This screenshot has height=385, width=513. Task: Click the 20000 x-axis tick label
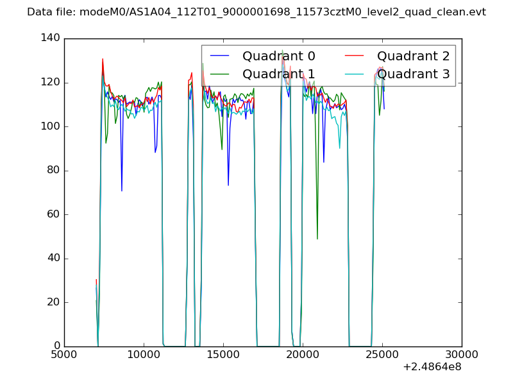tap(303, 354)
